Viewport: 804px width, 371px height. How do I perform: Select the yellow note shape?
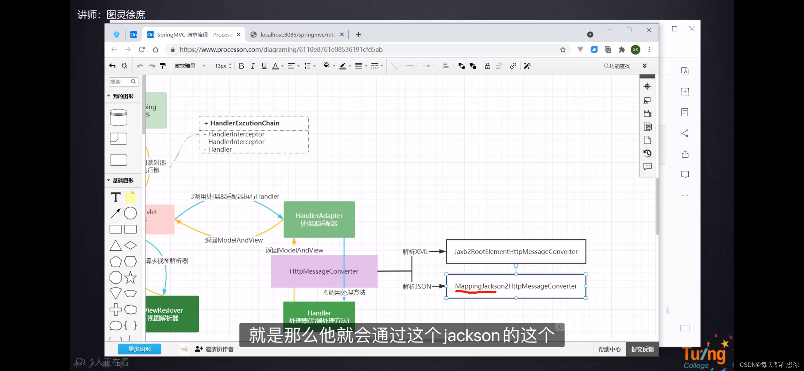130,197
